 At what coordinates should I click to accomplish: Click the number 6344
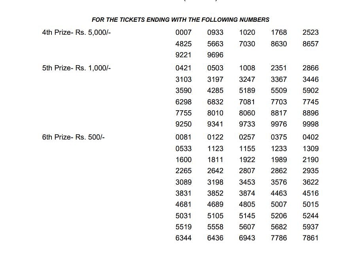(183, 238)
